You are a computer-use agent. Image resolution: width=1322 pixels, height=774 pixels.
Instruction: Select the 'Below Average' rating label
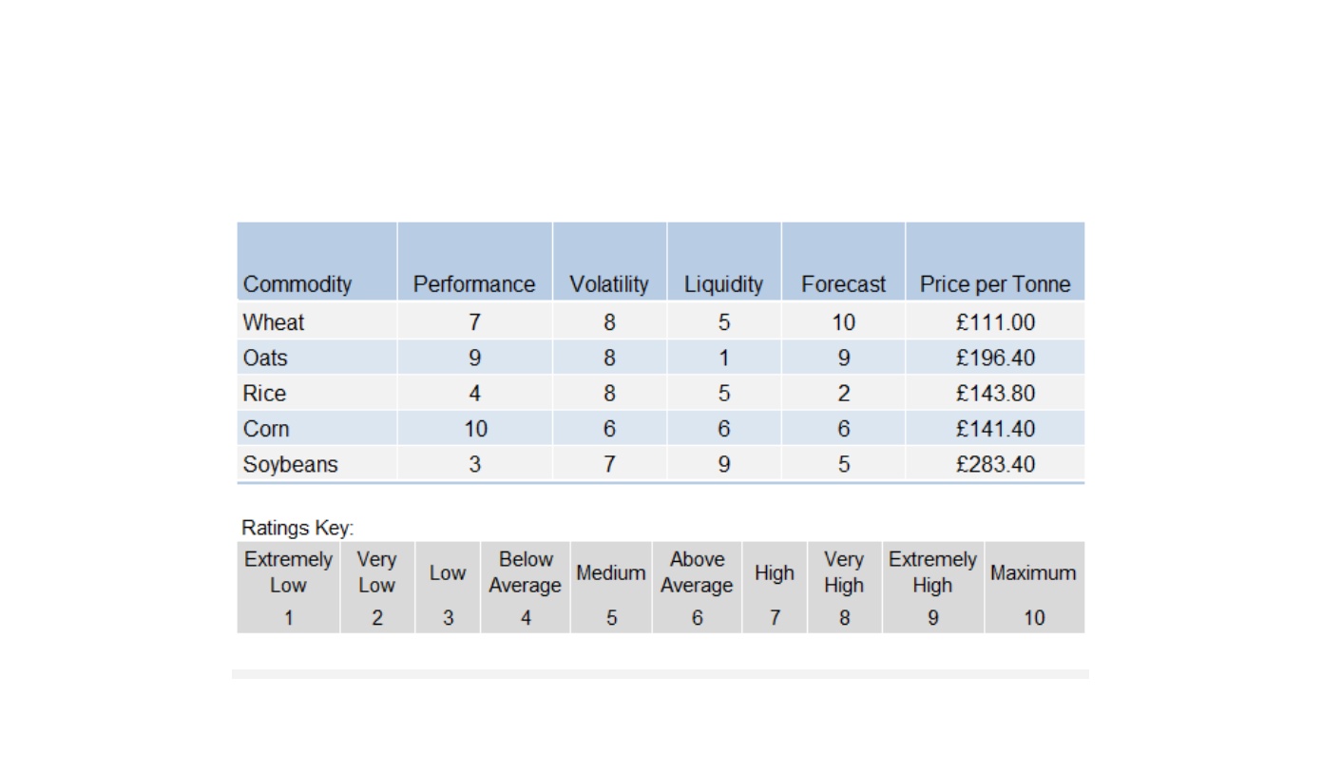click(x=525, y=572)
